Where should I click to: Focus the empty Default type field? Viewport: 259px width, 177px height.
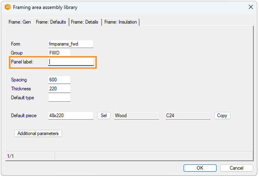[x=59, y=98]
